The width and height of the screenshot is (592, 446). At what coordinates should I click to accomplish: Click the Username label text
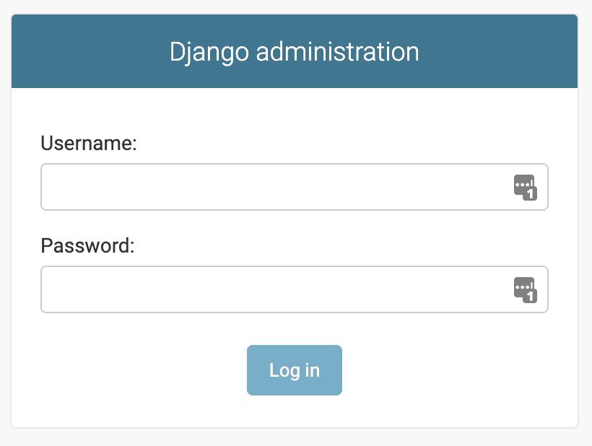pyautogui.click(x=90, y=144)
